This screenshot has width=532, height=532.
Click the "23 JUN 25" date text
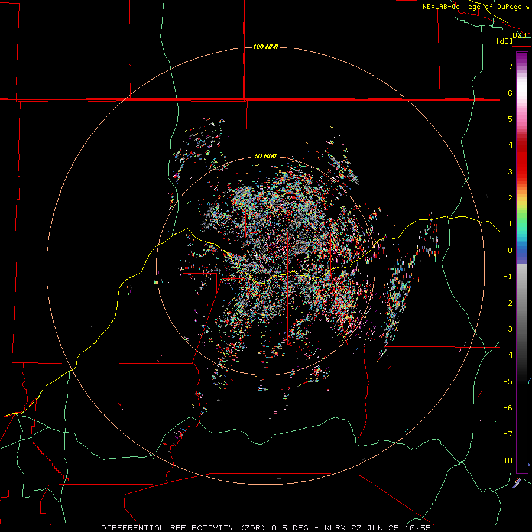375,528
